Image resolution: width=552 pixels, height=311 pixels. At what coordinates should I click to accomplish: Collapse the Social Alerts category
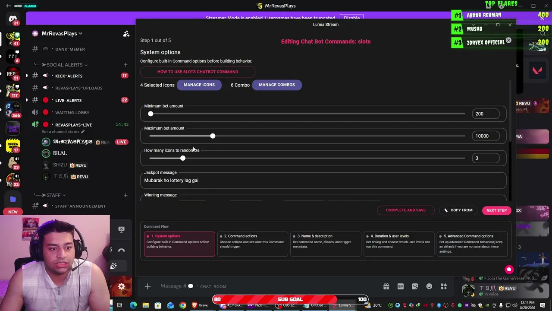[64, 65]
